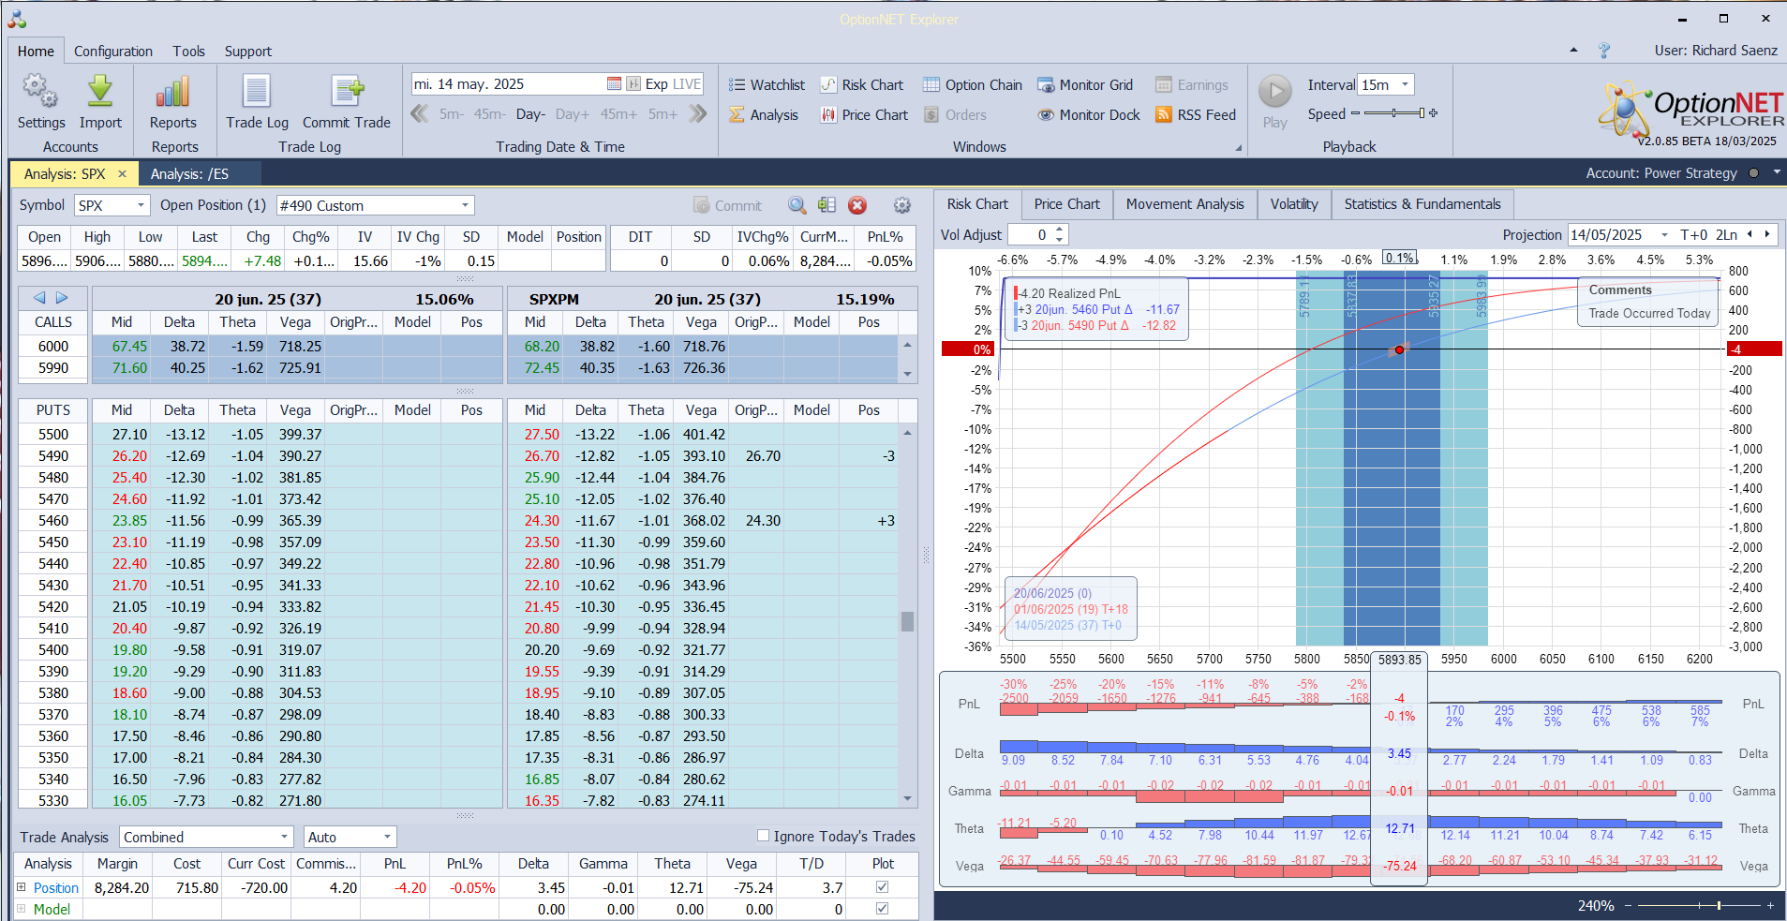
Task: Click the Day- step back button
Action: pyautogui.click(x=530, y=114)
